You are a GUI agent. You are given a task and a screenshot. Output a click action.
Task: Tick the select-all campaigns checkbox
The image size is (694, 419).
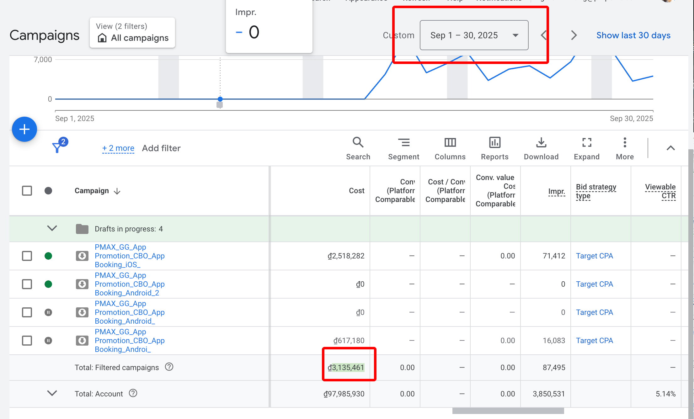[x=27, y=191]
